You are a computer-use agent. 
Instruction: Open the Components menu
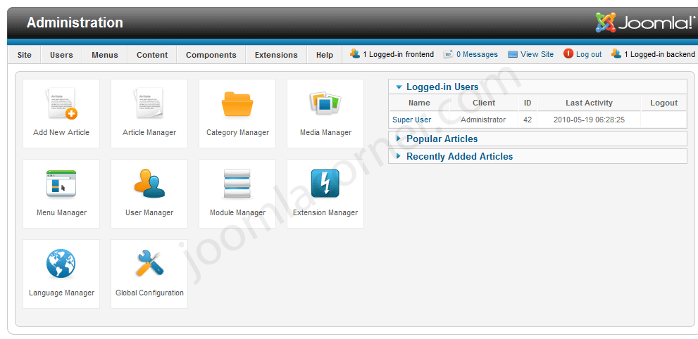pyautogui.click(x=211, y=55)
